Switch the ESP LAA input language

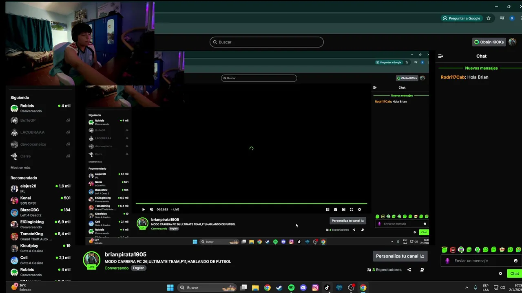[x=486, y=288]
